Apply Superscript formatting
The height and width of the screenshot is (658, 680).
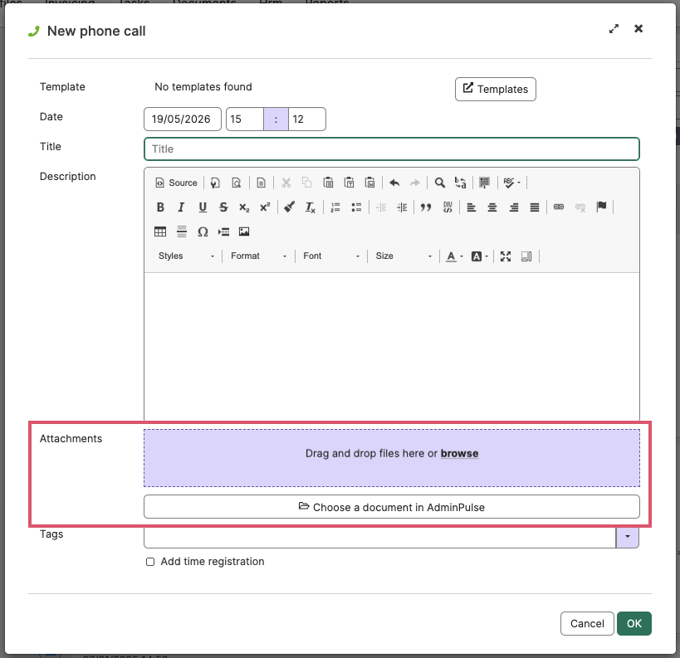[x=265, y=207]
